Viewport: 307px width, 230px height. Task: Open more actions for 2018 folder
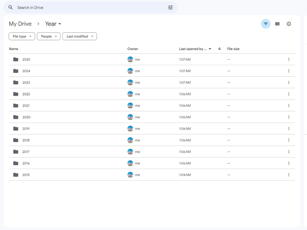click(289, 140)
